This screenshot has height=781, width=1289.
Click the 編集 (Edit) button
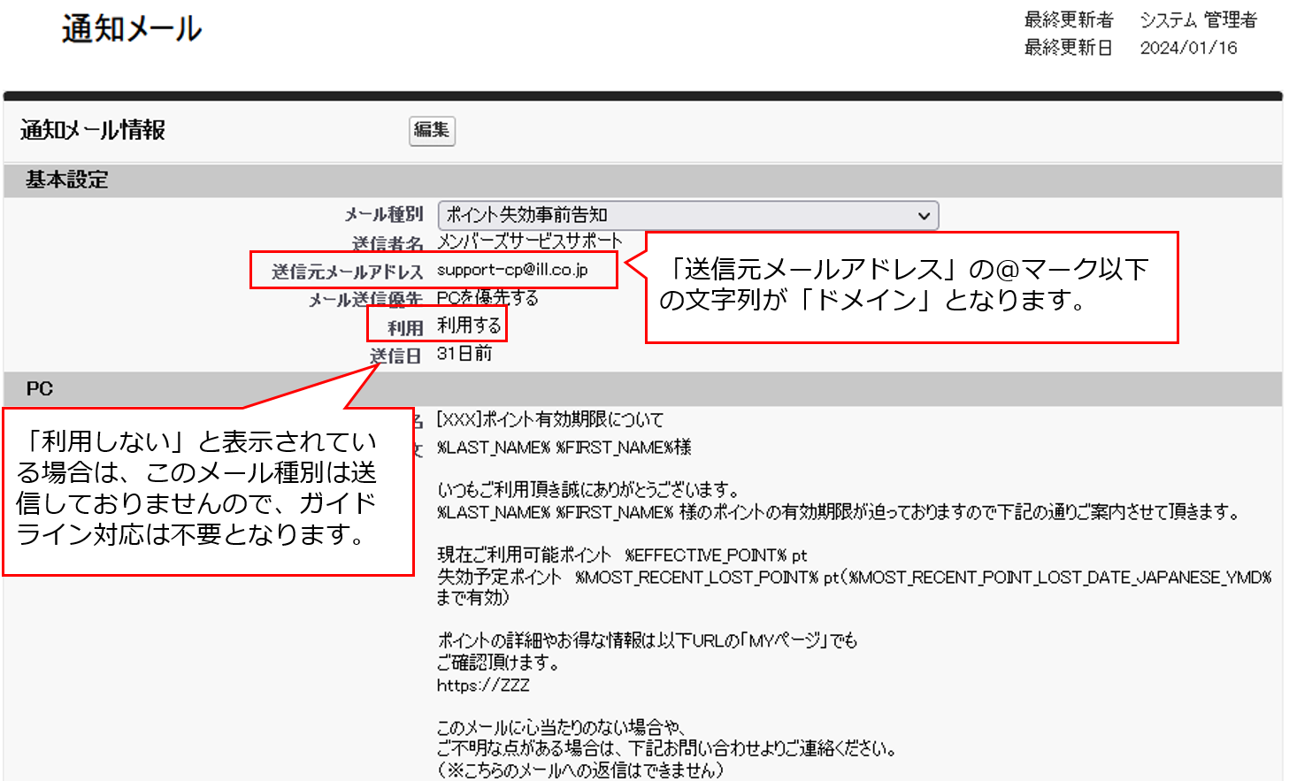pos(432,131)
